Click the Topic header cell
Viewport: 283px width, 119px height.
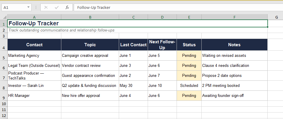click(x=90, y=44)
